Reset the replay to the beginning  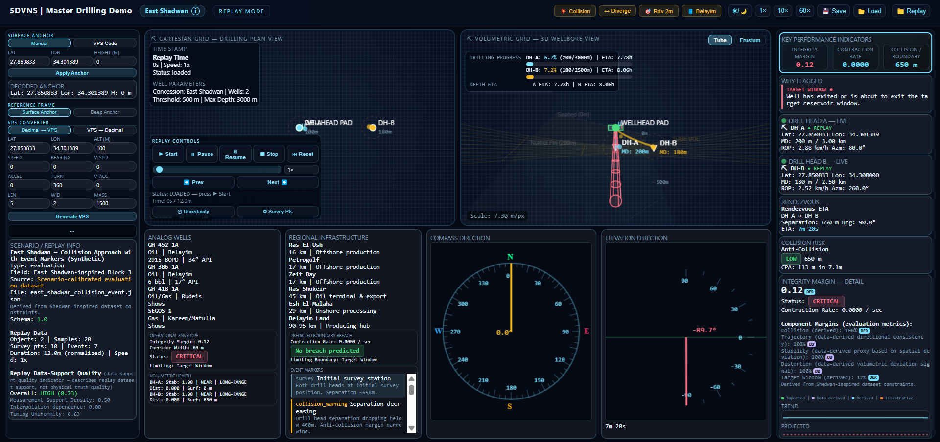pos(303,154)
